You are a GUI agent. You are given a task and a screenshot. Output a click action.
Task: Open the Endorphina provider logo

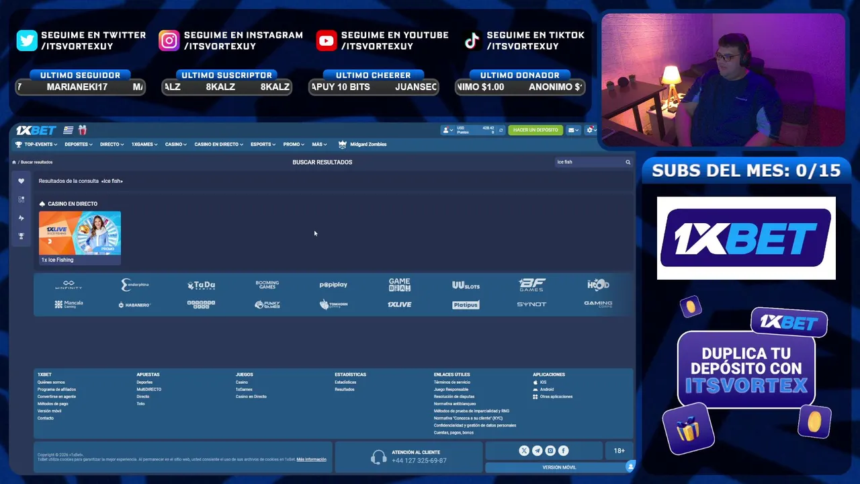[134, 285]
